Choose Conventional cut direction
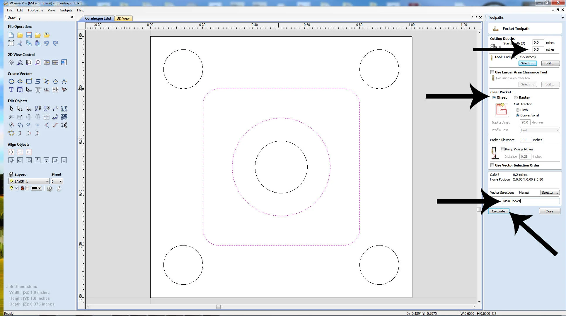The height and width of the screenshot is (316, 566). (x=518, y=115)
